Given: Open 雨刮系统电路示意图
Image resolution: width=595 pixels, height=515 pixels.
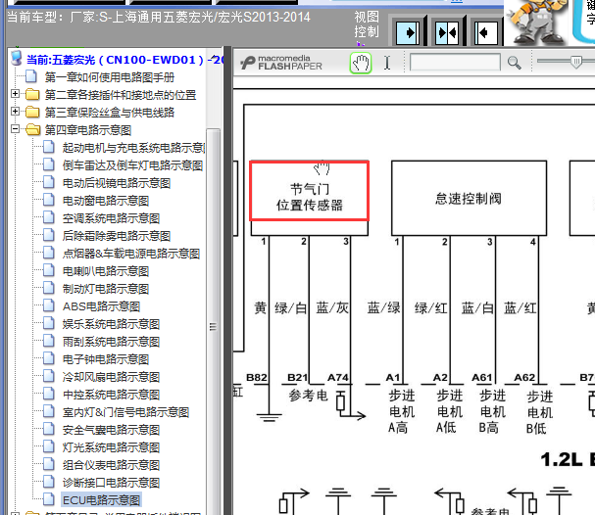Looking at the screenshot, I should point(111,342).
